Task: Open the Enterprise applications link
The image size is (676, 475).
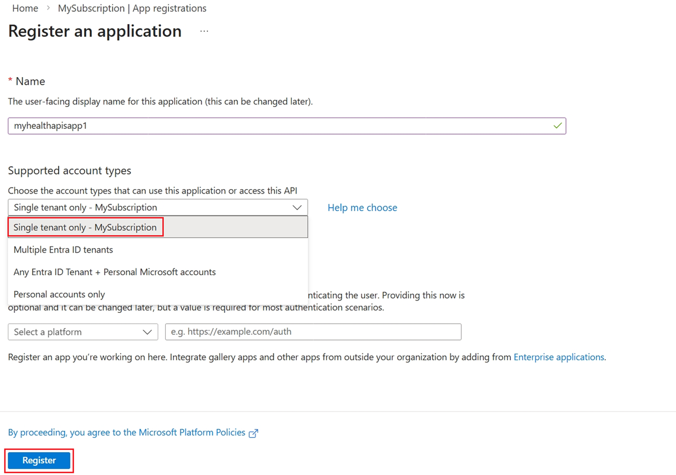Action: (559, 357)
